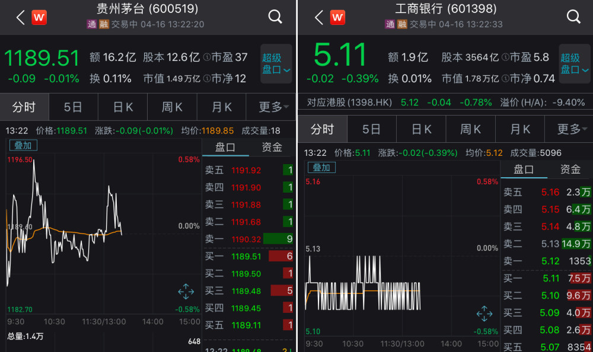This screenshot has height=352, width=593.
Task: Show the 盘口 tab for 工商银行
Action: coord(524,169)
